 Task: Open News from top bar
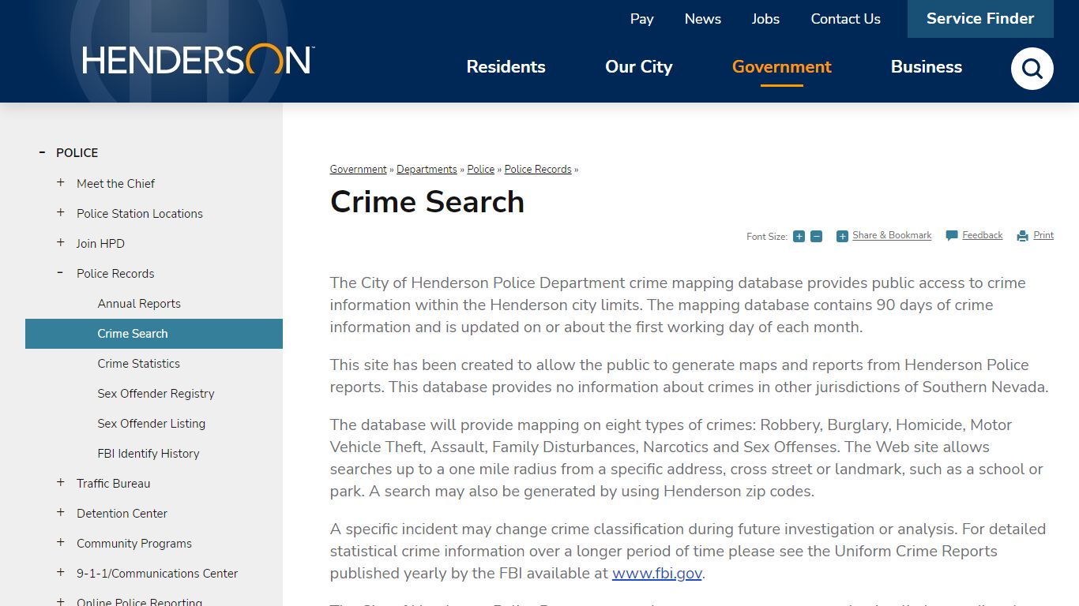[702, 19]
